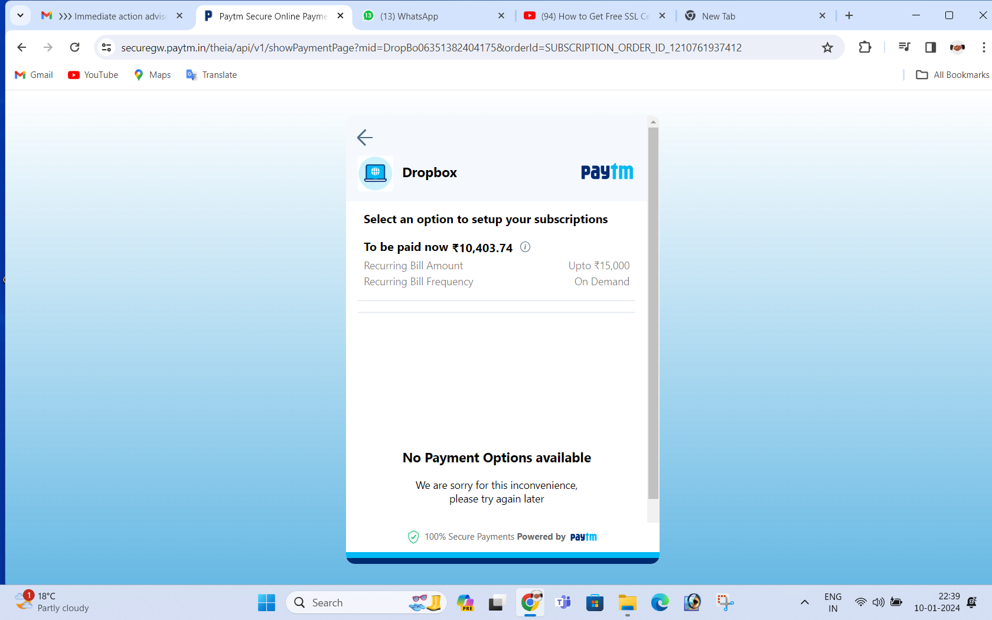Open Google Translate bookmark

(x=211, y=74)
